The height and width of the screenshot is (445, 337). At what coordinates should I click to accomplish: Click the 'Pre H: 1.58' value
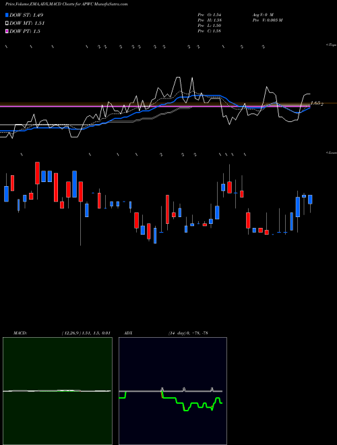coord(210,20)
